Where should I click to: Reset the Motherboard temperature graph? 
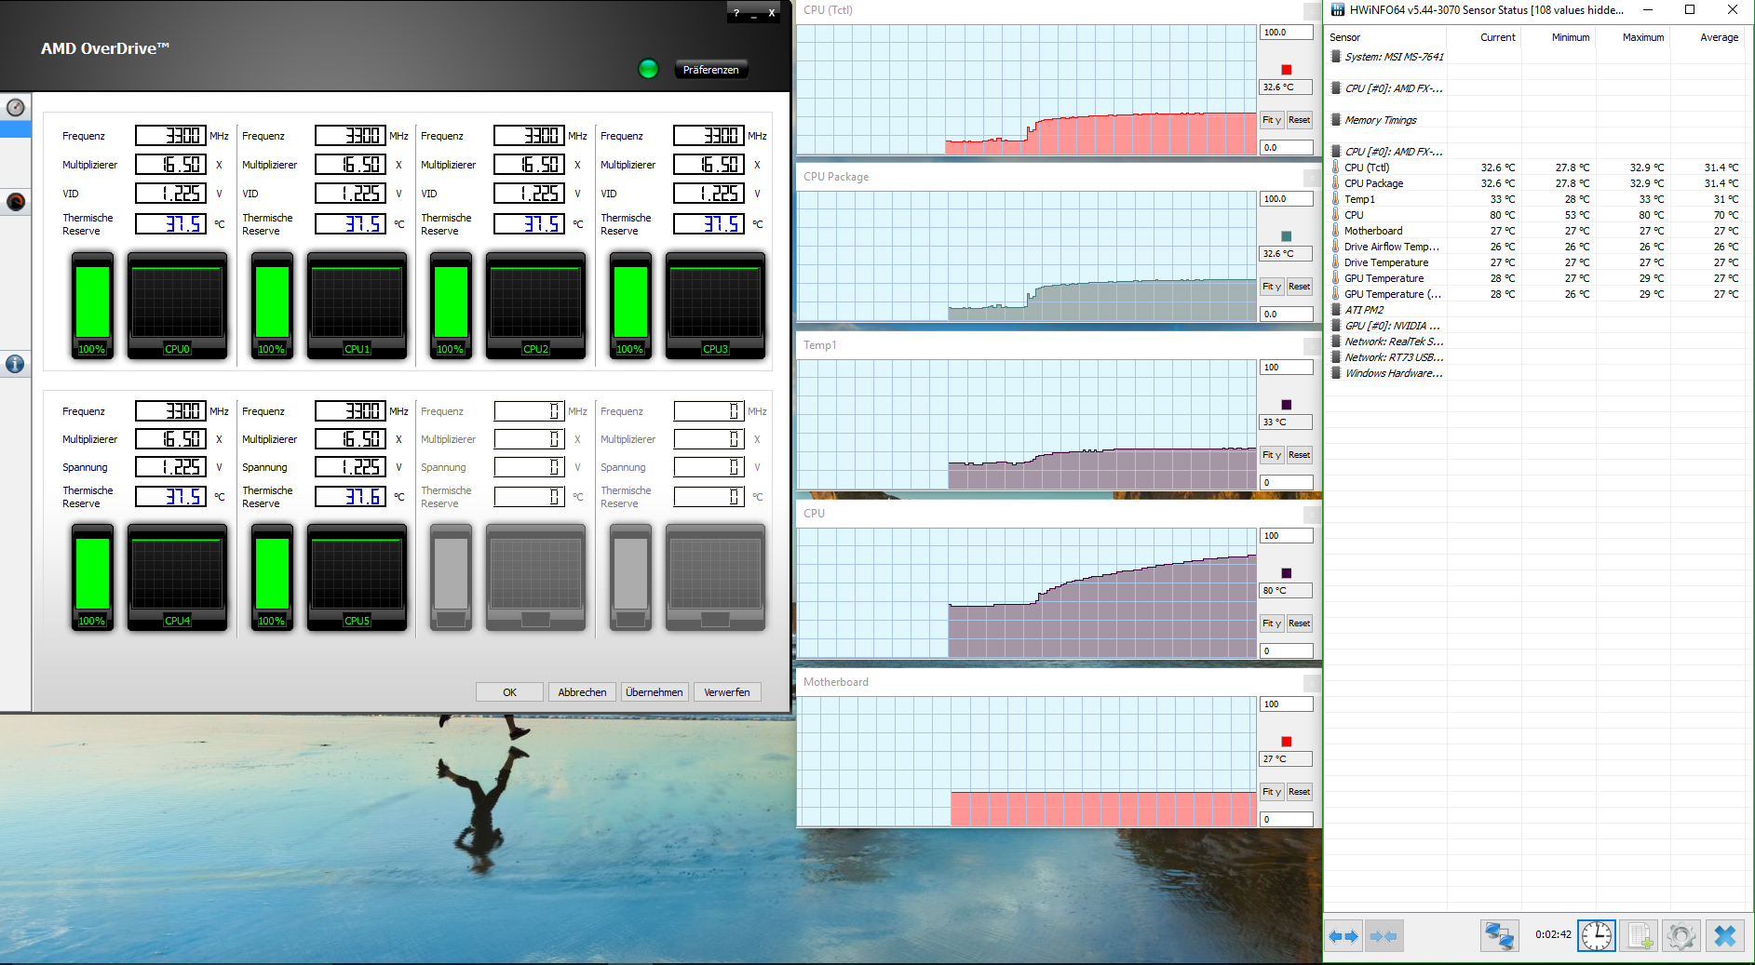[1299, 792]
